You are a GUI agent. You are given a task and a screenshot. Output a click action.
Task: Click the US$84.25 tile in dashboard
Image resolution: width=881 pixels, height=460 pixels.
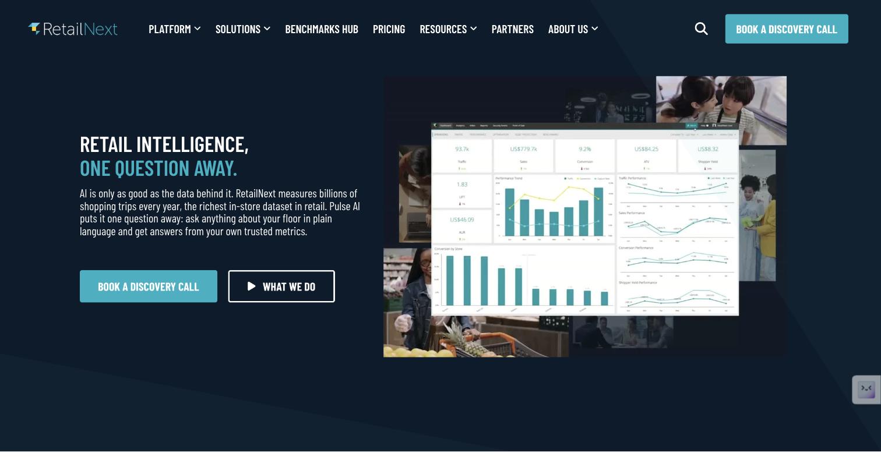[x=646, y=155]
